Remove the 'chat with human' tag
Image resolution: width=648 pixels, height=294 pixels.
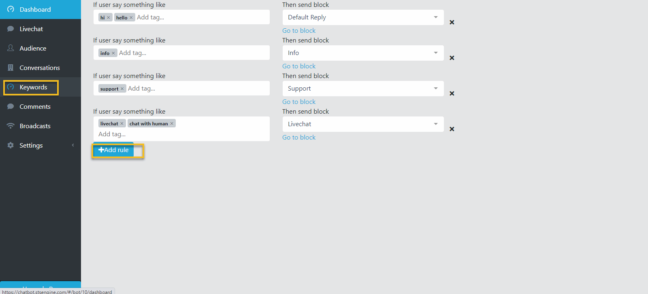(x=172, y=123)
